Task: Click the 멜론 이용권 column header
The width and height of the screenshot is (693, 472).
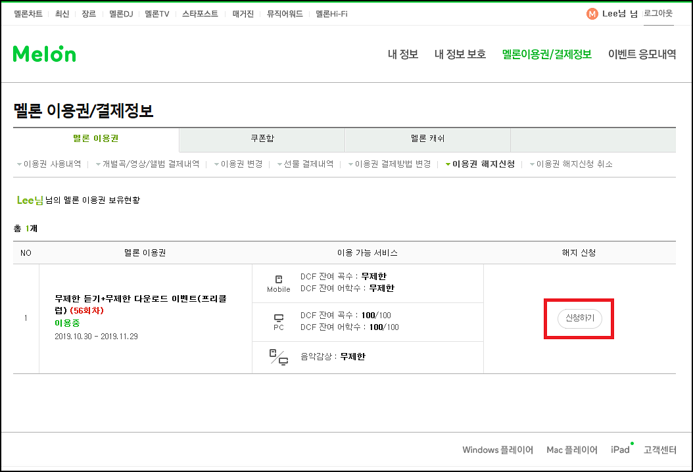Action: click(x=145, y=253)
